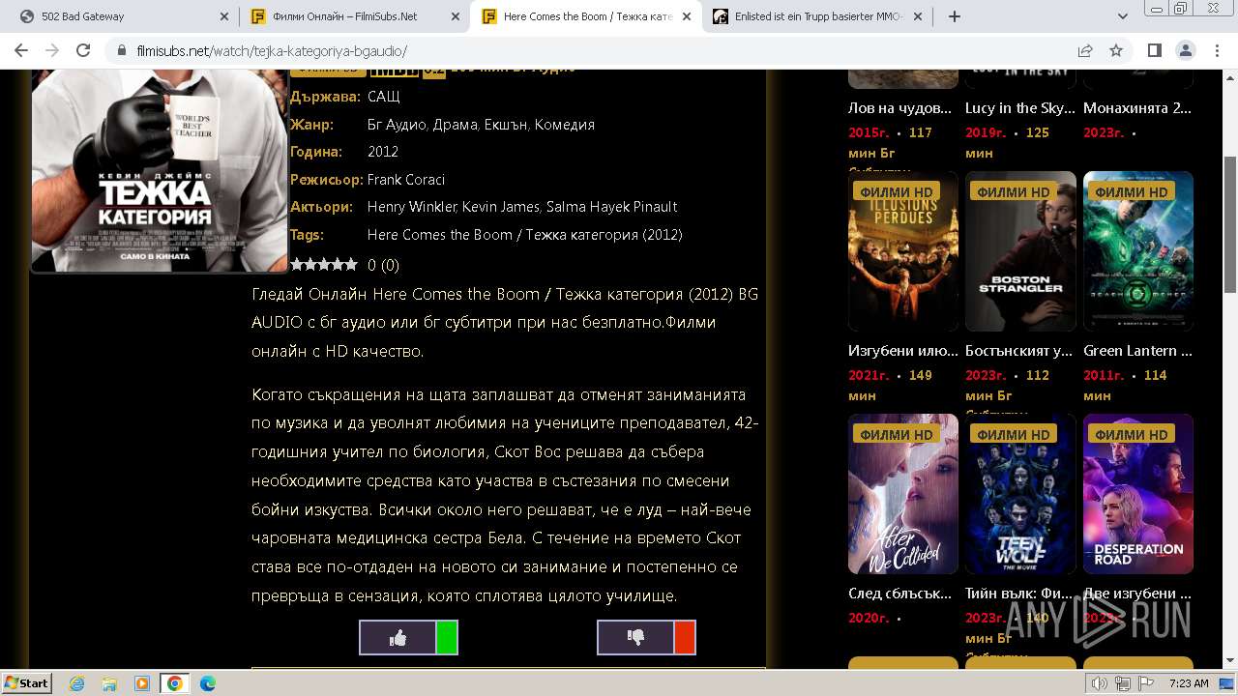Share this page icon in address bar
Viewport: 1238px width, 696px height.
(1085, 50)
